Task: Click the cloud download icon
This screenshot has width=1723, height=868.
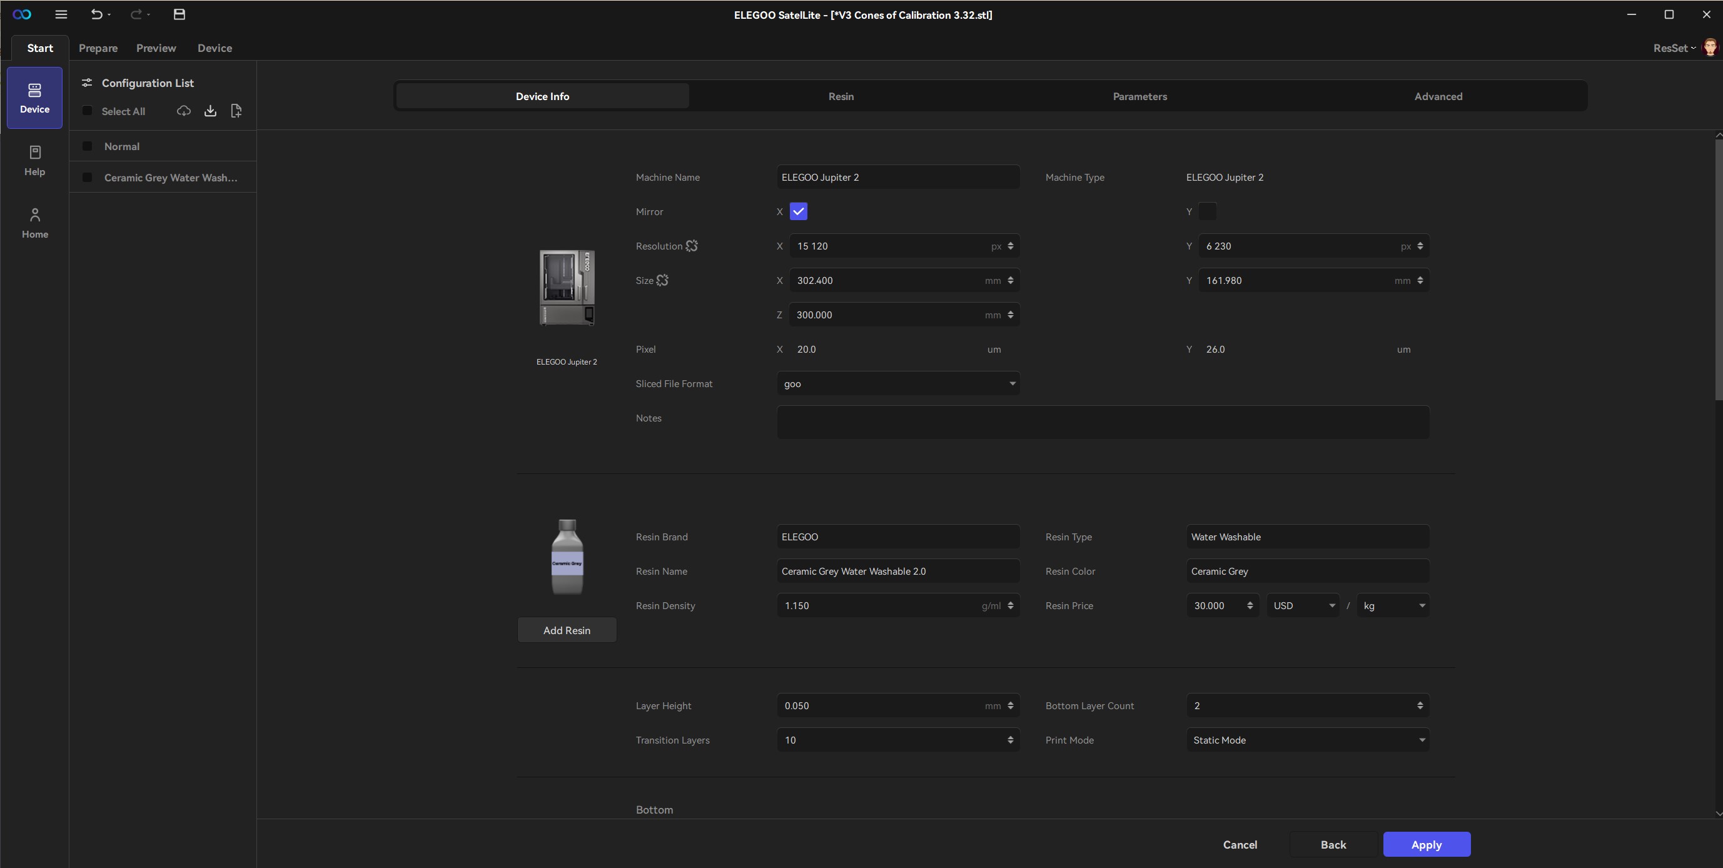Action: [184, 111]
